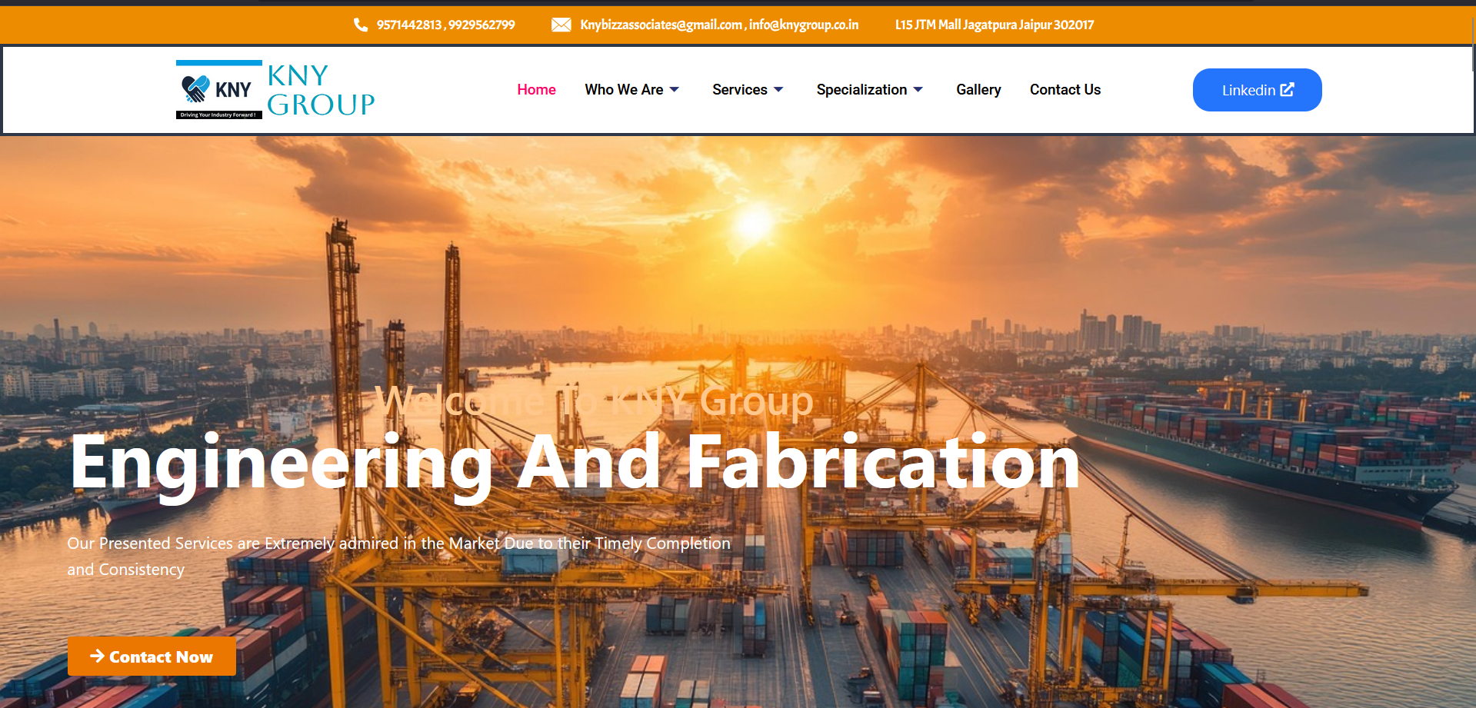Click the envelope email icon
The height and width of the screenshot is (708, 1476).
coord(561,25)
